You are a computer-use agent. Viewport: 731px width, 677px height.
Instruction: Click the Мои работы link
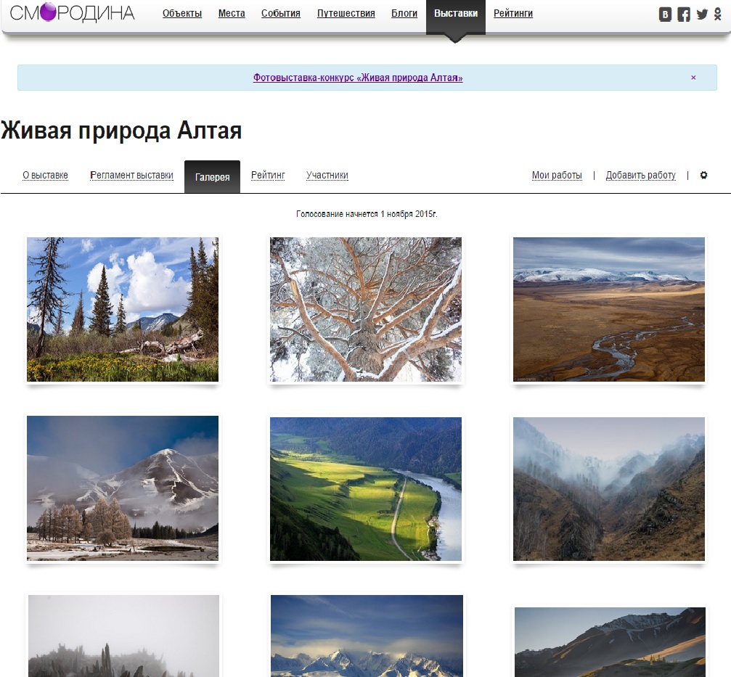(x=557, y=175)
